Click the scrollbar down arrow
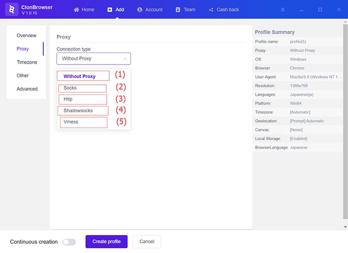Viewport: 348px width, 253px height. point(345,226)
